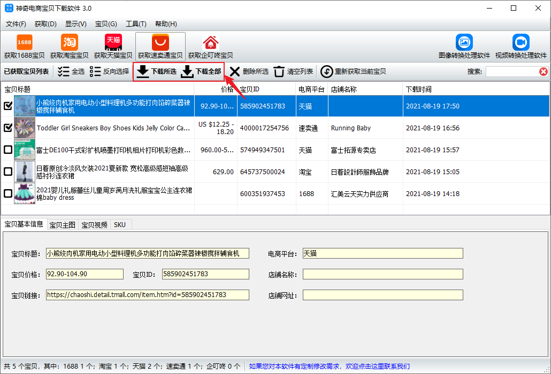Click the 富士 printer product thumbnail
Viewport: 551px width, 374px height.
(x=25, y=150)
